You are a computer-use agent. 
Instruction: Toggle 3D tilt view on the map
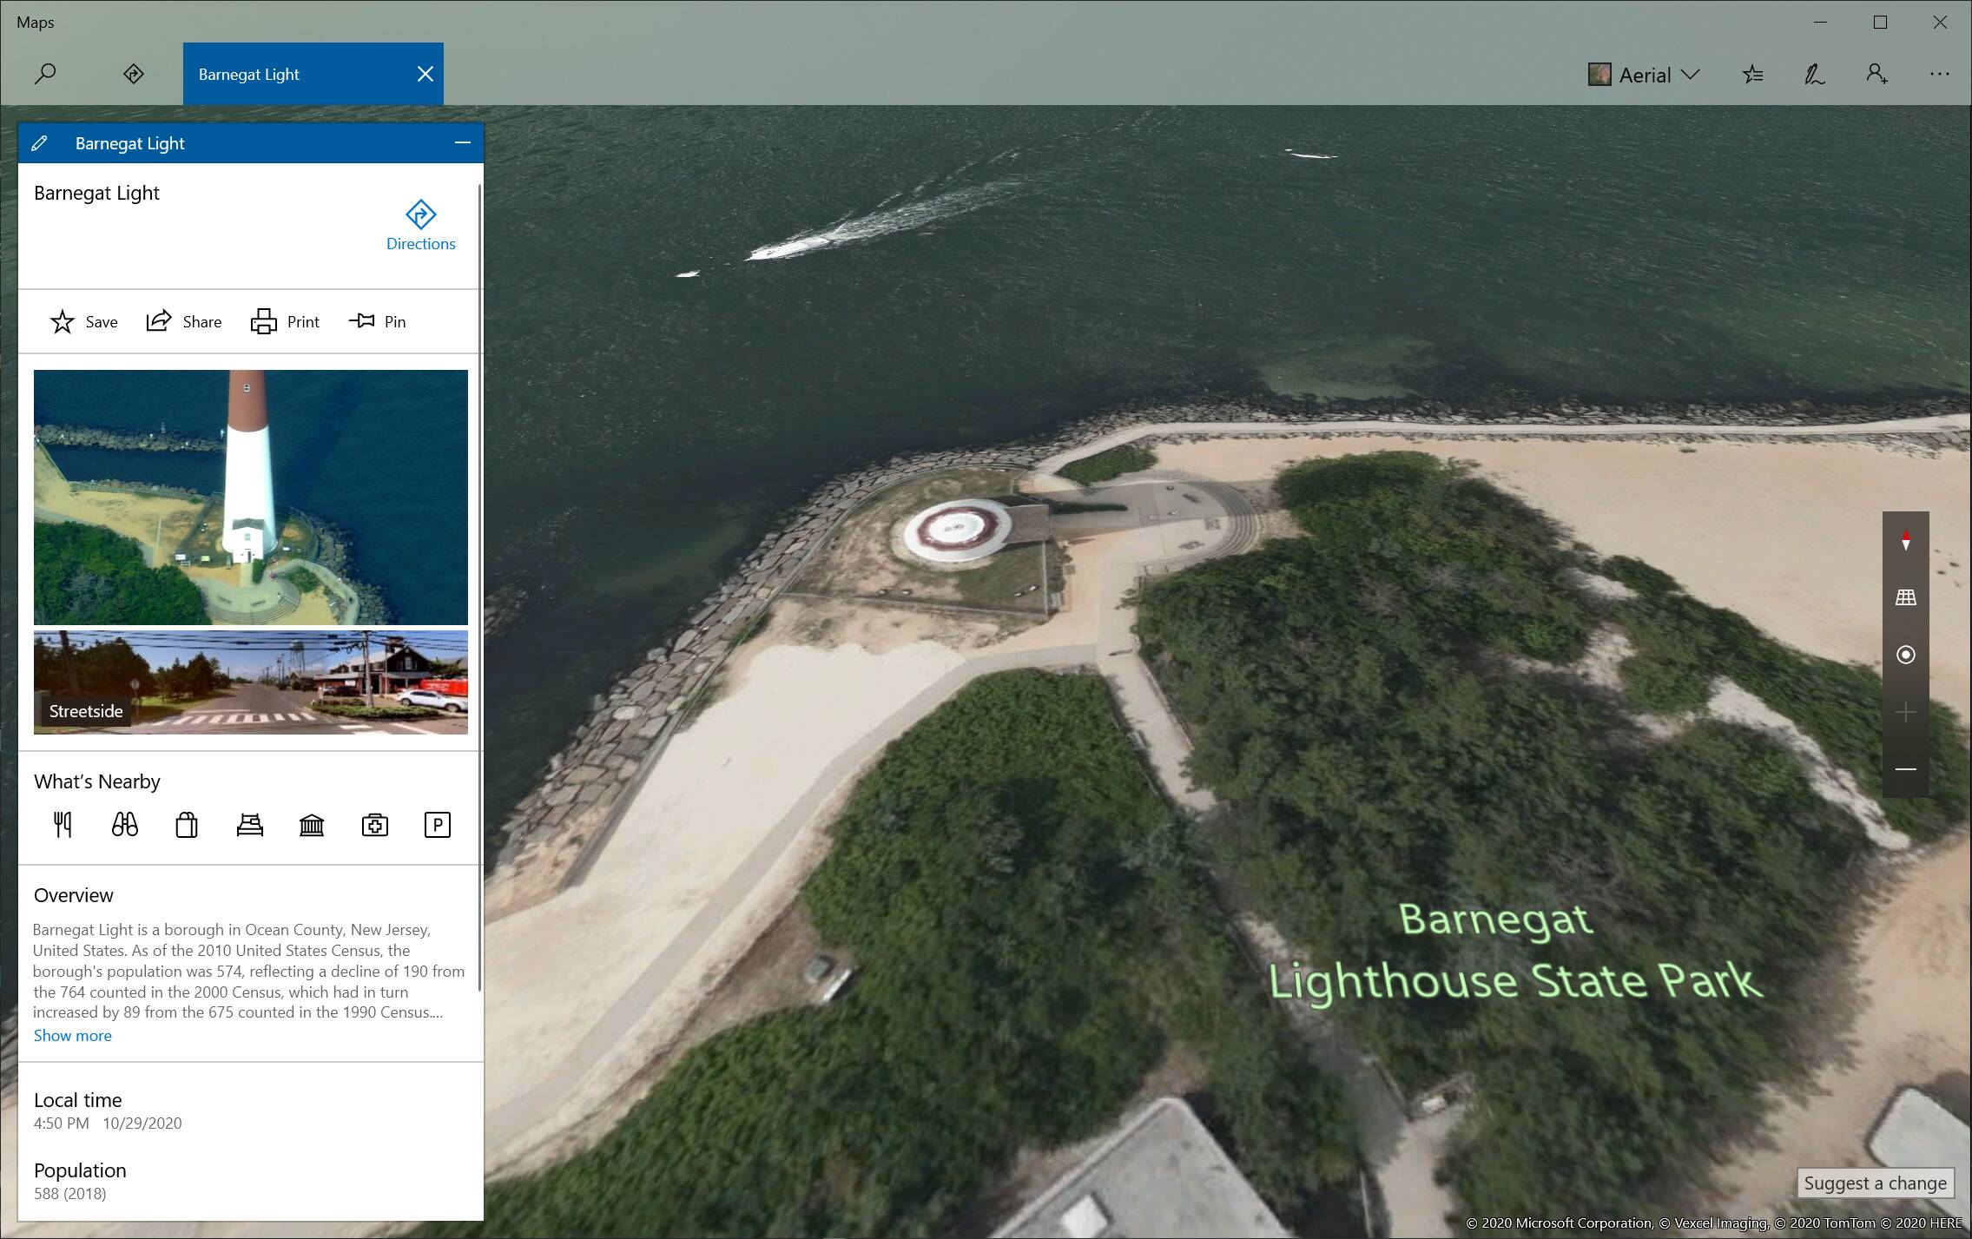(x=1906, y=597)
